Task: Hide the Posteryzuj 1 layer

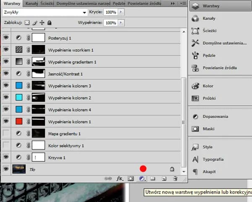Action: pyautogui.click(x=6, y=38)
